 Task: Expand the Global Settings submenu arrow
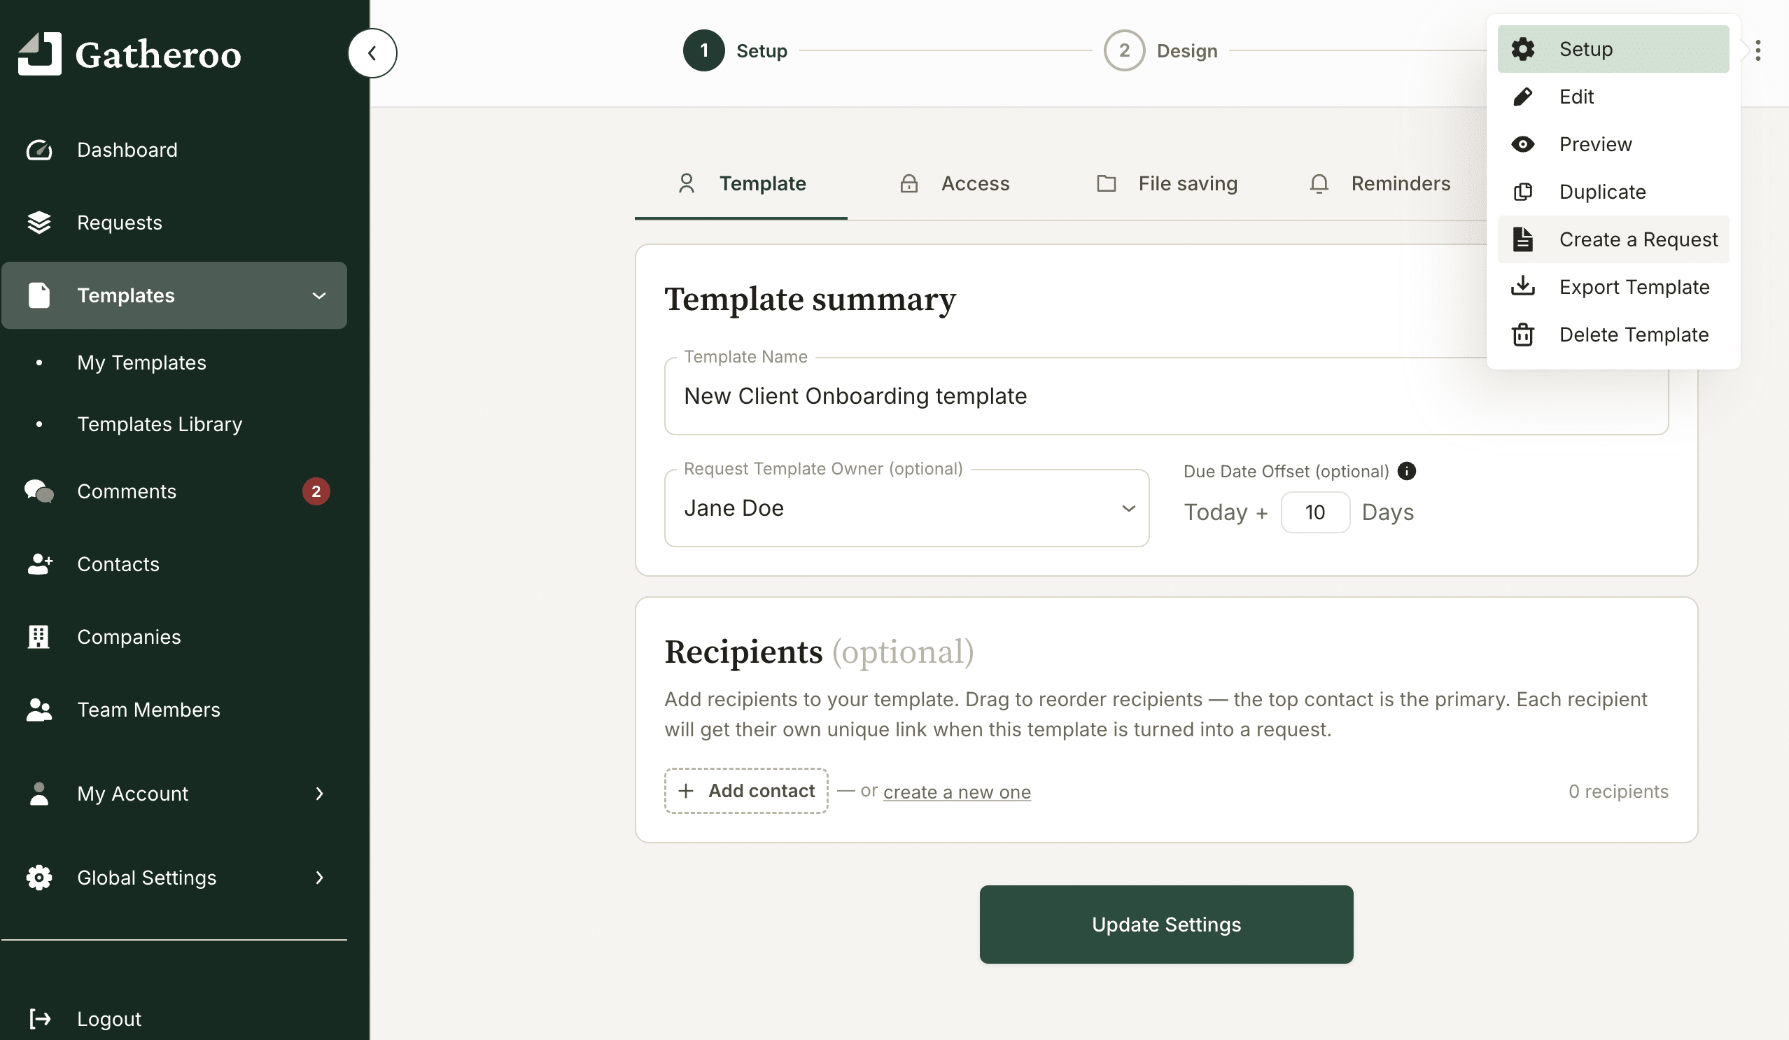pos(319,878)
